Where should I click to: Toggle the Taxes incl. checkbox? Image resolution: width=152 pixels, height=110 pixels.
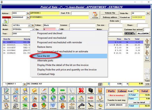[x=147, y=49]
